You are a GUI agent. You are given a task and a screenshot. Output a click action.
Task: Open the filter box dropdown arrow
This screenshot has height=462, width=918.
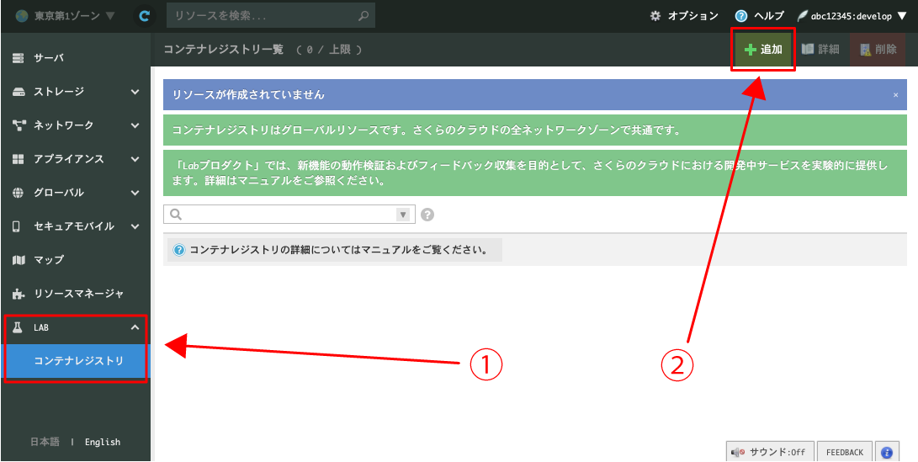pos(403,215)
